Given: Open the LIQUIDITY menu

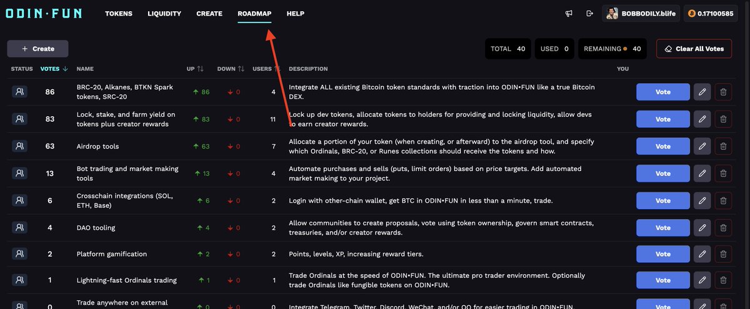Looking at the screenshot, I should 164,14.
